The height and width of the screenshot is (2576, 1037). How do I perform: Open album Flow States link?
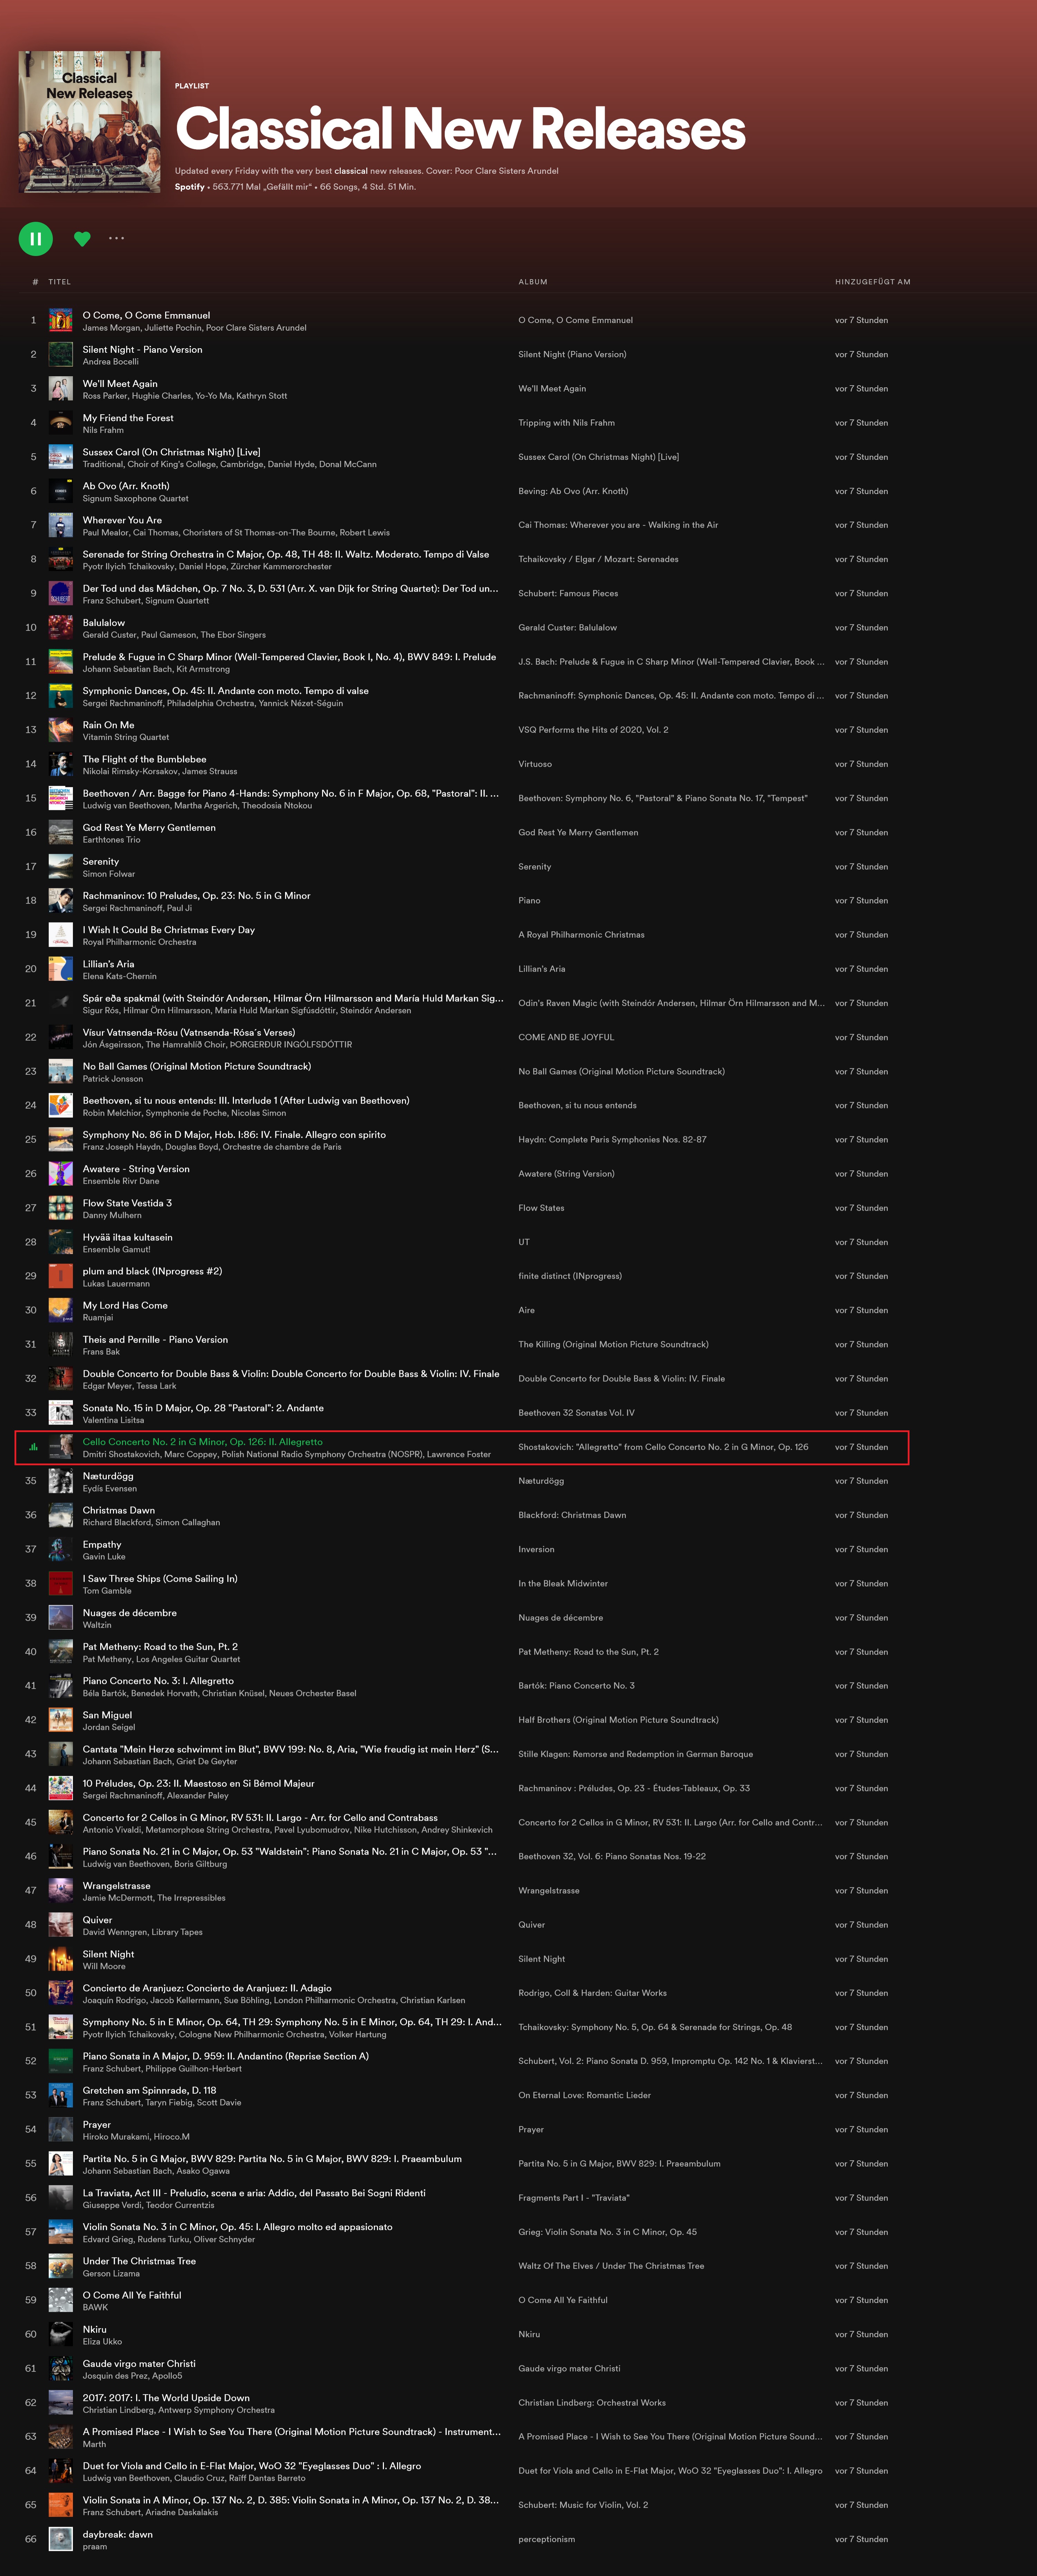click(x=541, y=1208)
